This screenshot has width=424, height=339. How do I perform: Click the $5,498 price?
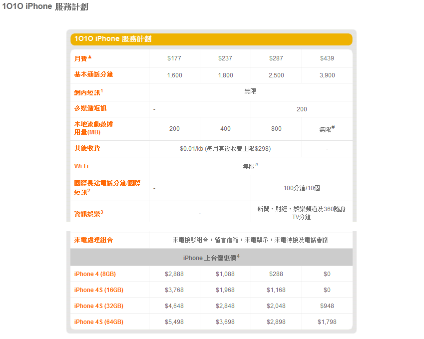tap(174, 322)
